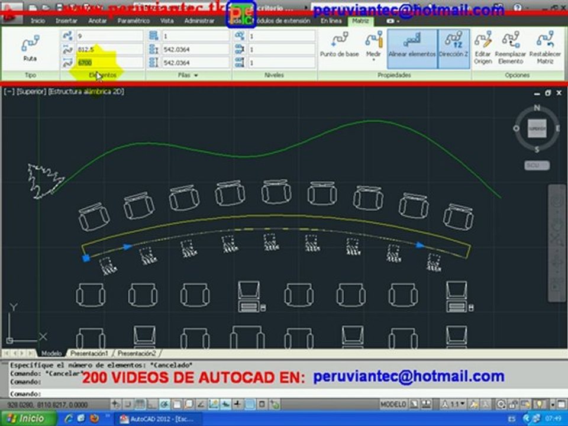Image resolution: width=568 pixels, height=426 pixels.
Task: Click the restore viewport button in drawing area
Action: click(548, 93)
